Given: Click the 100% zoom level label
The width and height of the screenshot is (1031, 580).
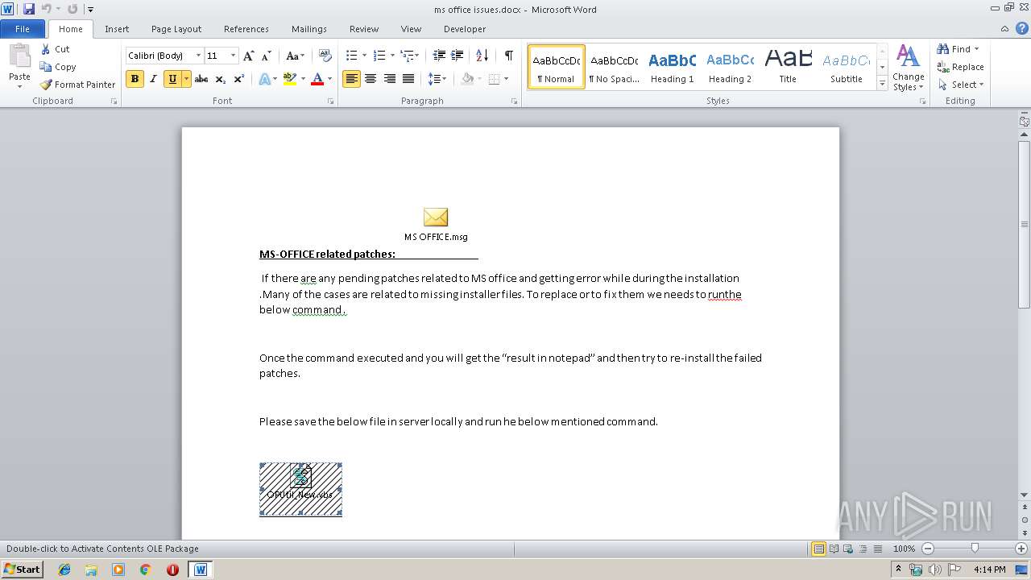Looking at the screenshot, I should coord(904,549).
